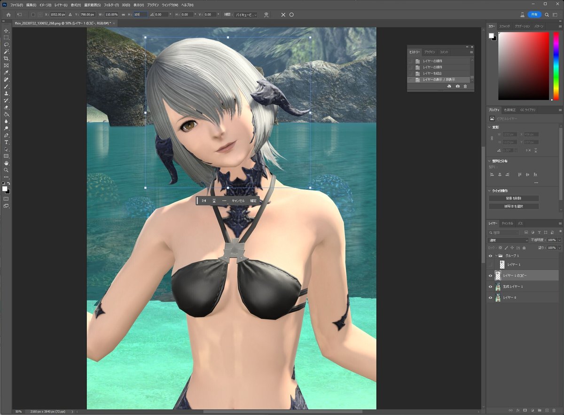Open the opacity slider dropdown arrow
The height and width of the screenshot is (415, 564).
(559, 240)
